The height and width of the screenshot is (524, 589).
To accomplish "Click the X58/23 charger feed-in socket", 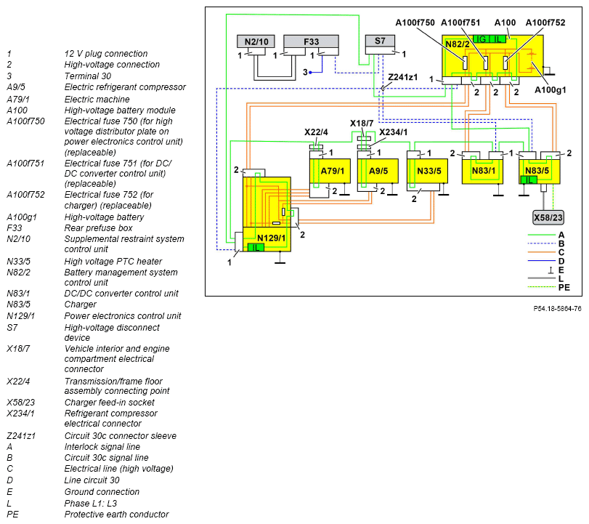I will 548,217.
